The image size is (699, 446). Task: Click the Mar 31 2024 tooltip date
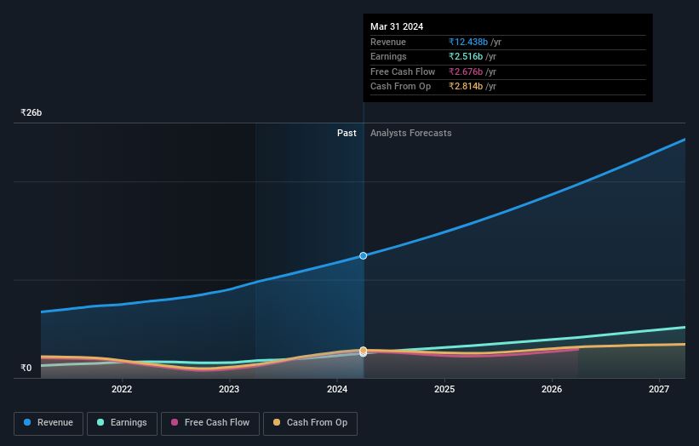397,26
